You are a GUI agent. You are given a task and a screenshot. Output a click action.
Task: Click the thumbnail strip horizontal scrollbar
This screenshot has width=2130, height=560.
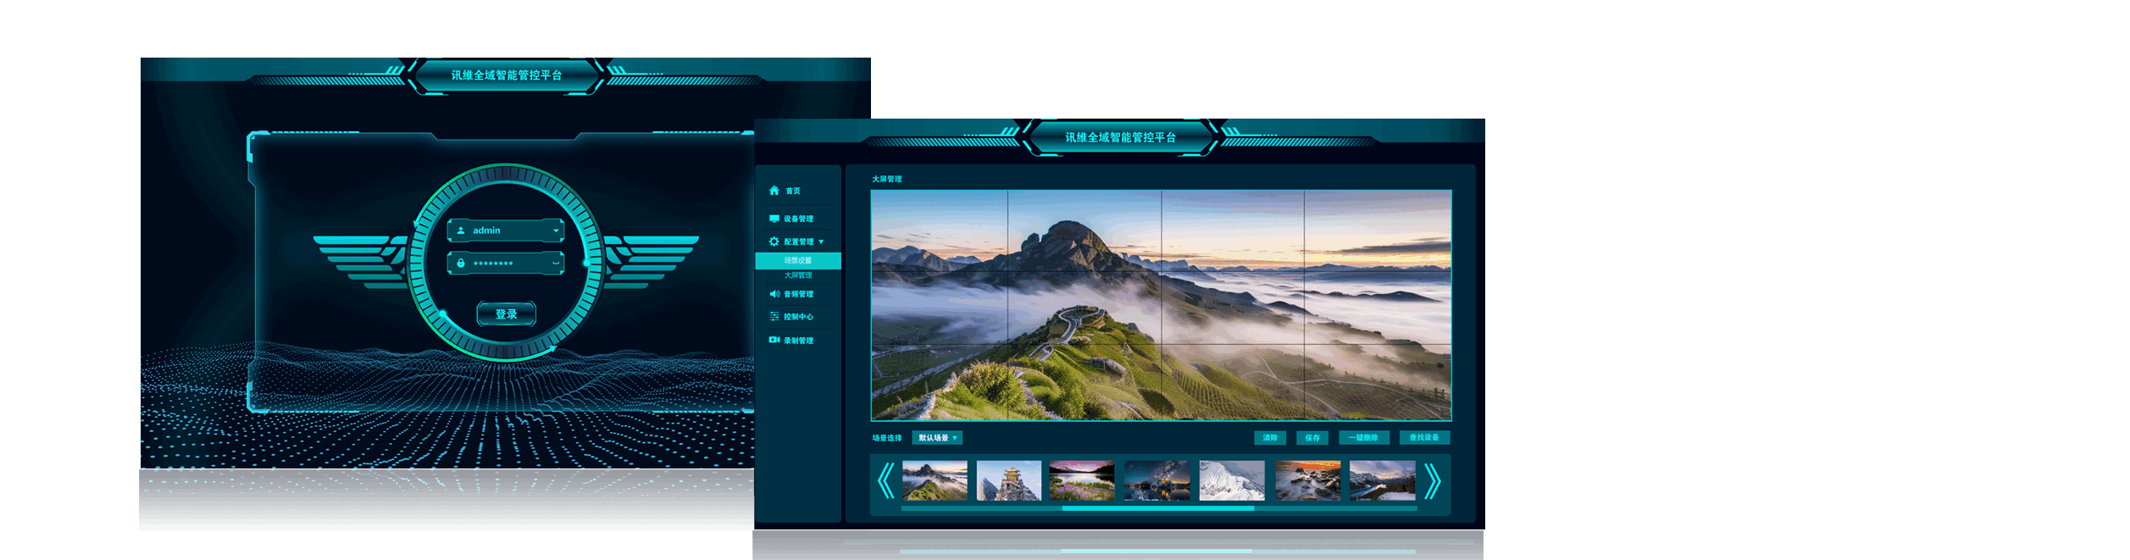[1157, 508]
